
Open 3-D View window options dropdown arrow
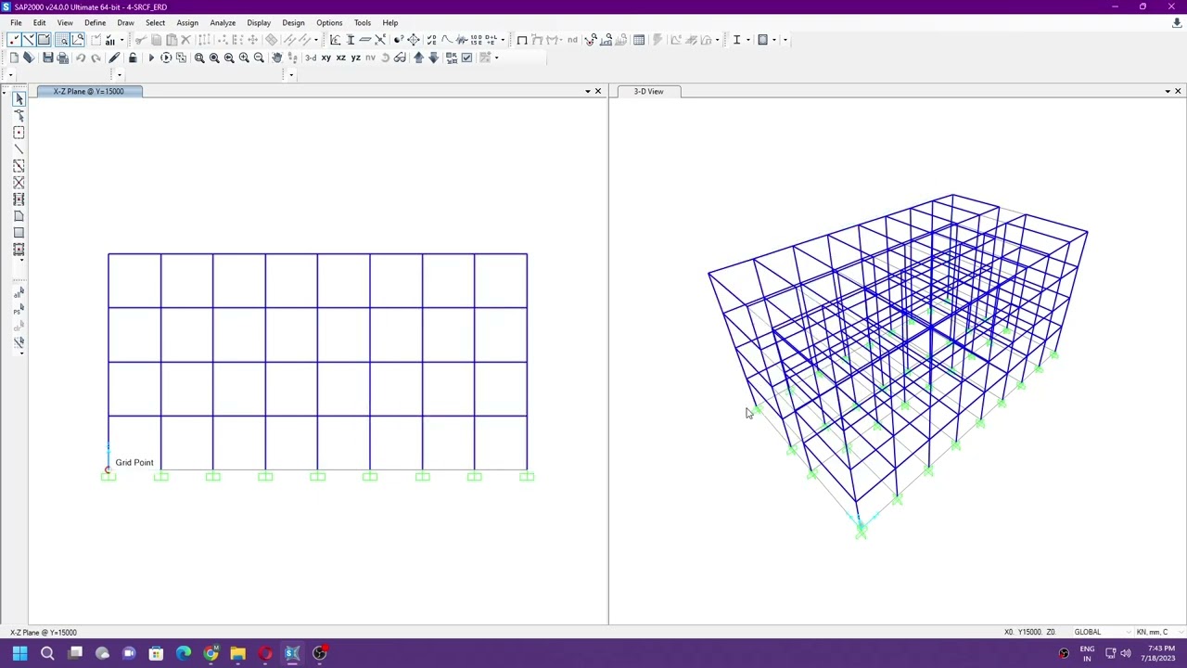pos(1167,91)
